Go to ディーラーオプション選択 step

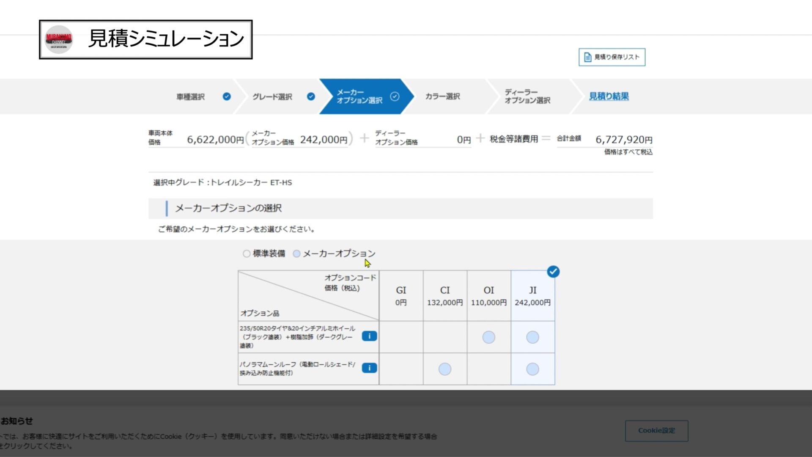(x=527, y=96)
